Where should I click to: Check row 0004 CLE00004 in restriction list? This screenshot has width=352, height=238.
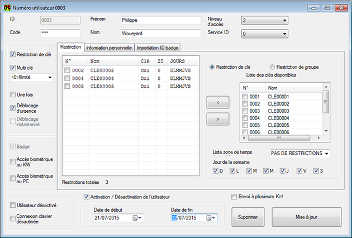[67, 78]
